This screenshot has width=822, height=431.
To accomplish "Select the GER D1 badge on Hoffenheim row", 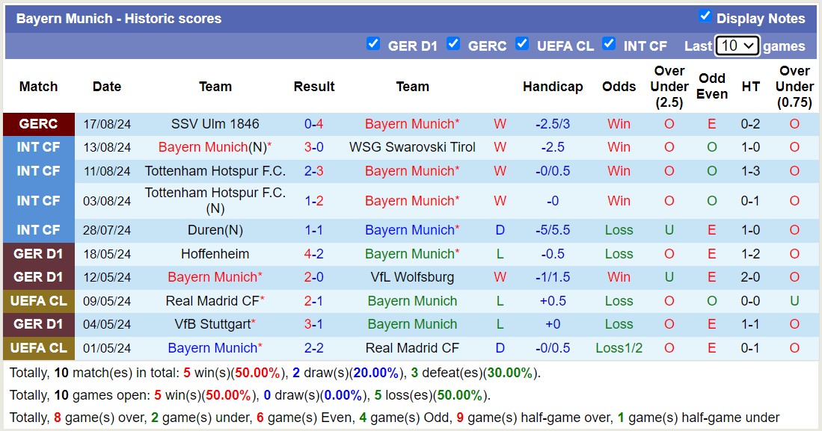I will [x=38, y=254].
